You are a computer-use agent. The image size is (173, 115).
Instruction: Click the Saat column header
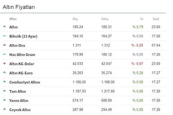(x=156, y=19)
